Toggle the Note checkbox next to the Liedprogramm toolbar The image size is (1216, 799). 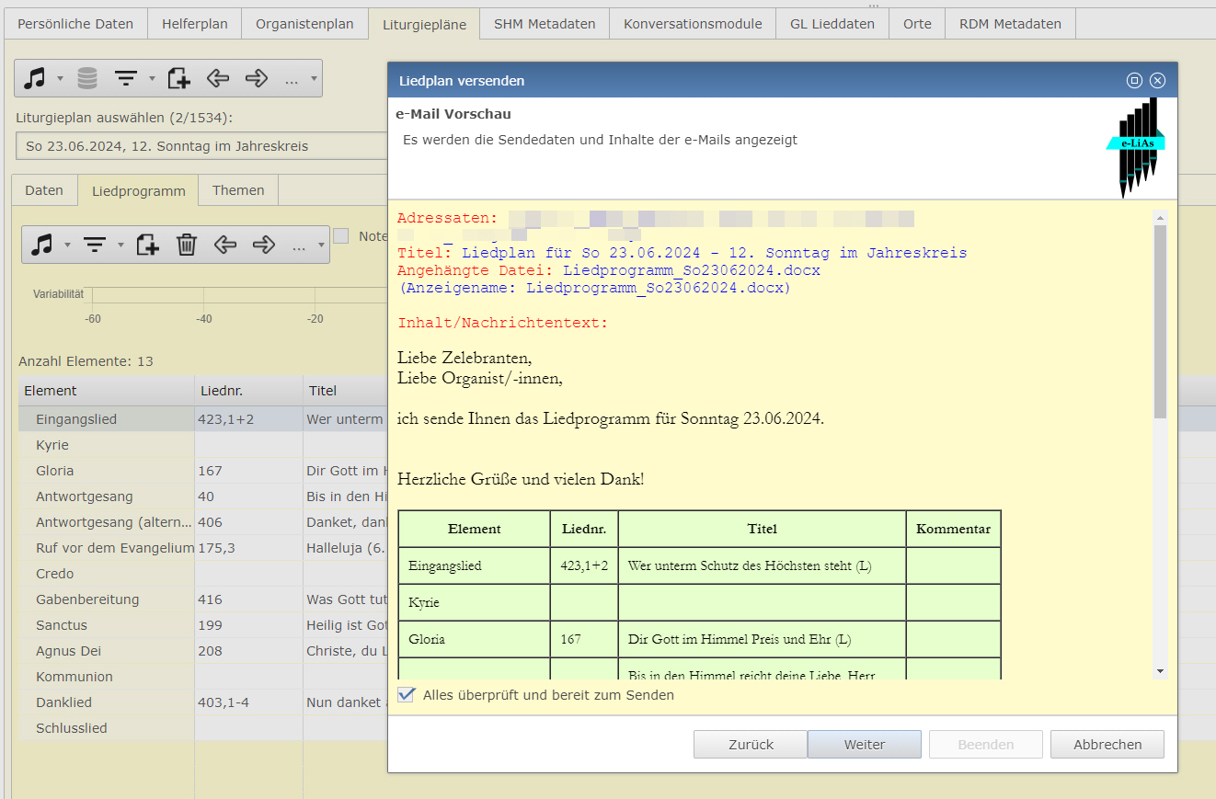pos(341,236)
